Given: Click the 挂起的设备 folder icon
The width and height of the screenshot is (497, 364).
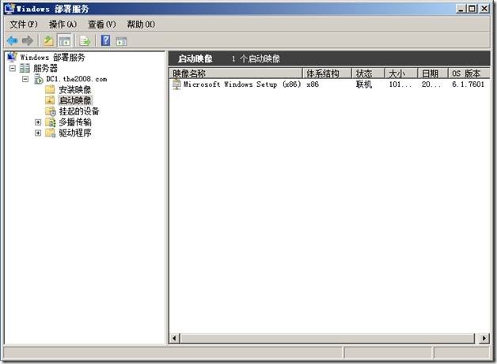Looking at the screenshot, I should pyautogui.click(x=51, y=111).
